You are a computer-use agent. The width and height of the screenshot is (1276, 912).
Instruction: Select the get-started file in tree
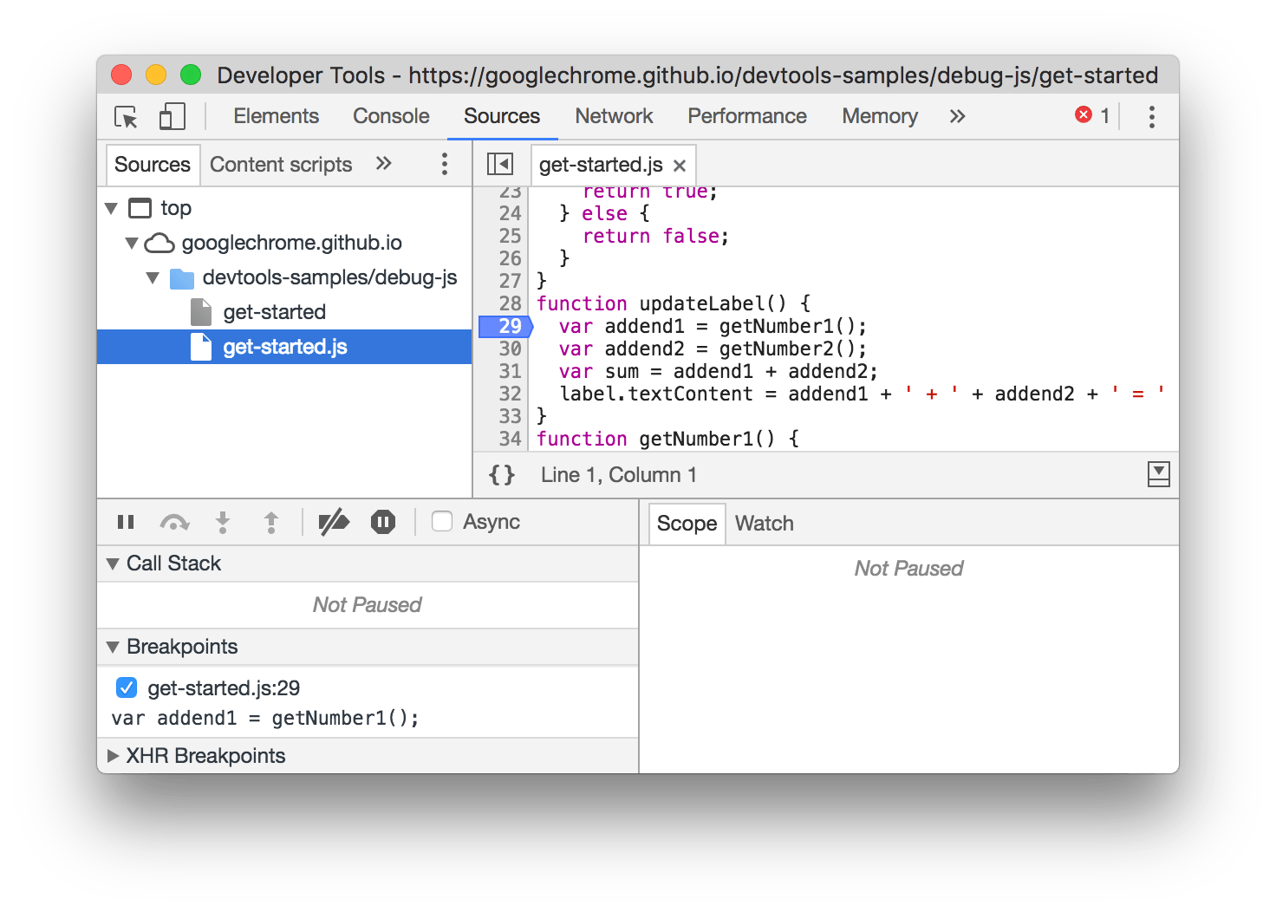point(274,312)
